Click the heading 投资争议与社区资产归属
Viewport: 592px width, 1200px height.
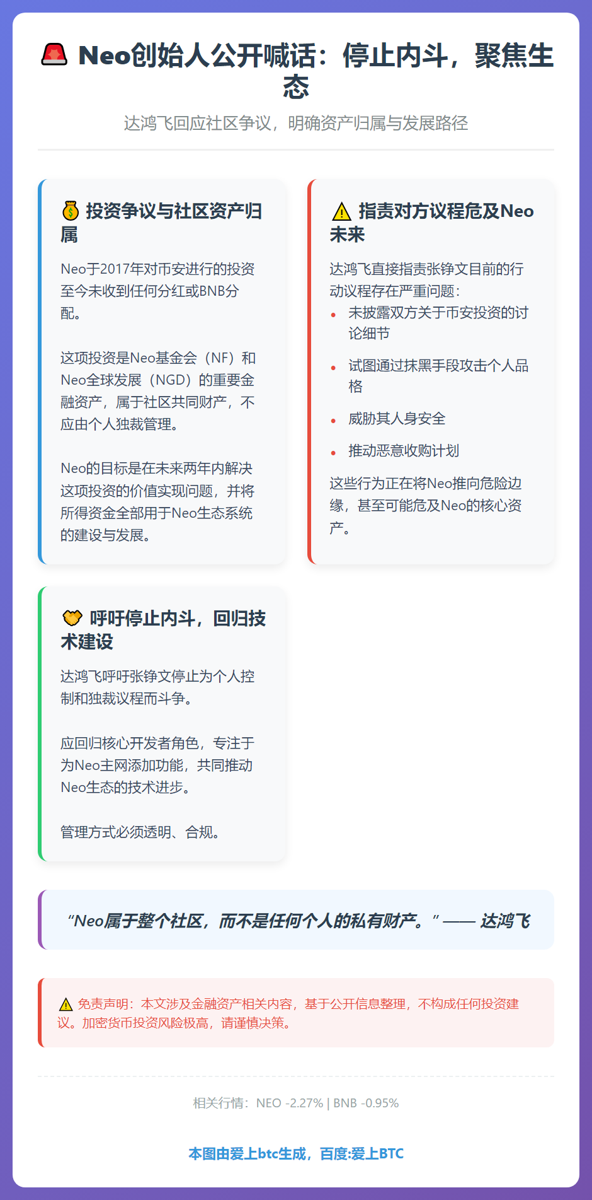[161, 223]
